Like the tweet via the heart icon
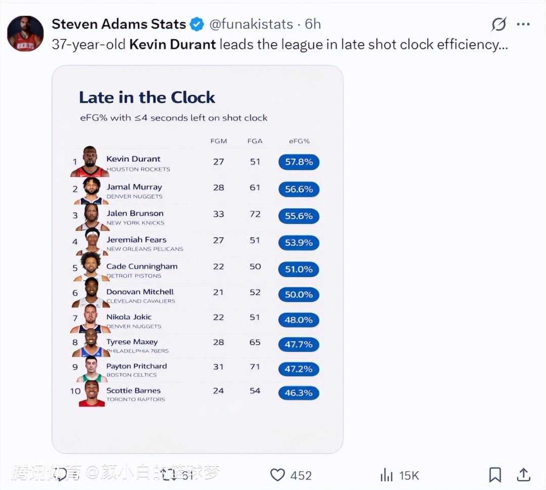This screenshot has width=546, height=490. pyautogui.click(x=278, y=475)
